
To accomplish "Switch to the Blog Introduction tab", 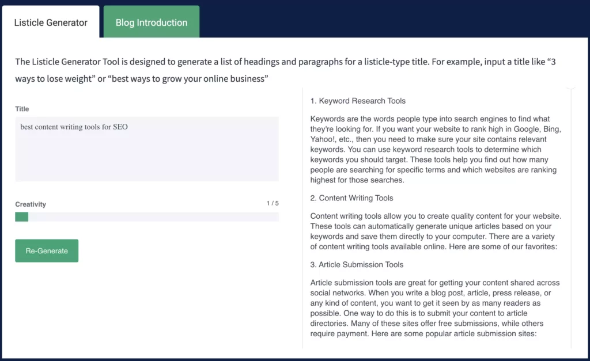I will (x=151, y=21).
